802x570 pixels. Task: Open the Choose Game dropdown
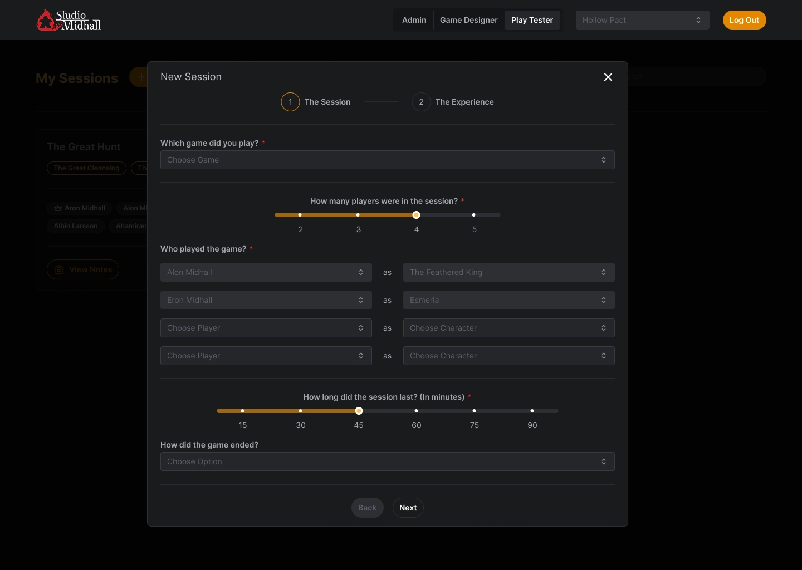(387, 160)
